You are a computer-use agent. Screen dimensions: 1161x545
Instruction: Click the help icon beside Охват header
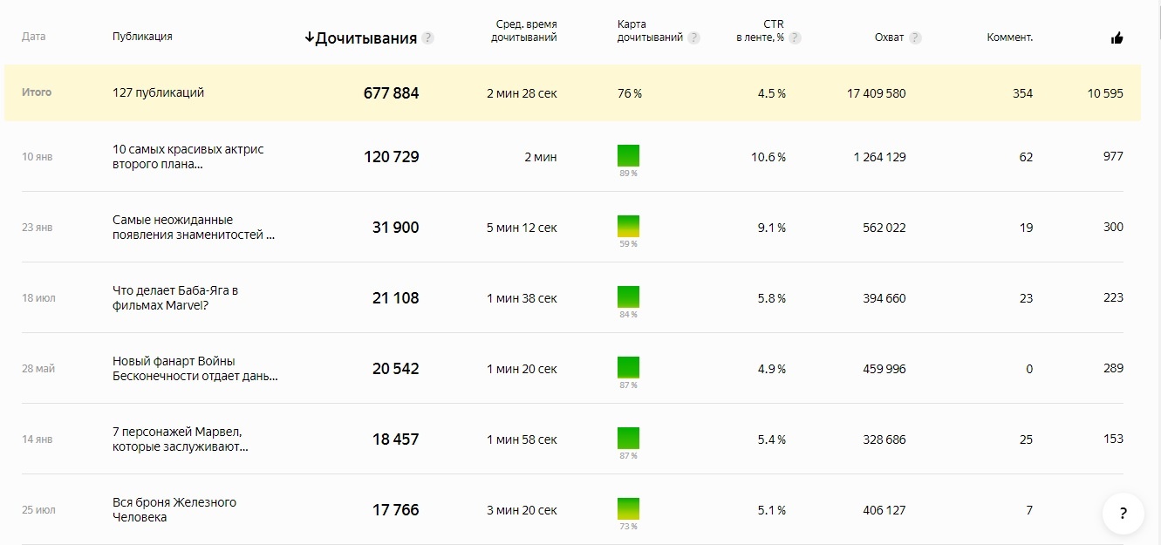pyautogui.click(x=915, y=37)
